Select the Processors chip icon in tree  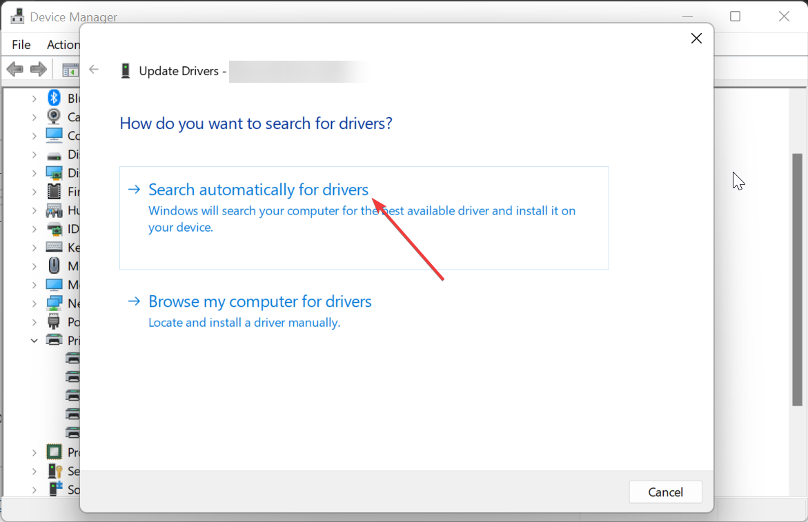54,452
